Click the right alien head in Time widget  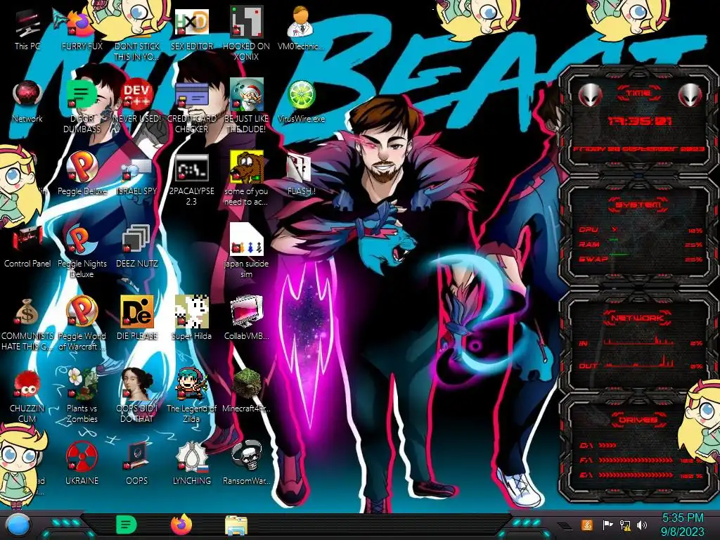(x=690, y=95)
